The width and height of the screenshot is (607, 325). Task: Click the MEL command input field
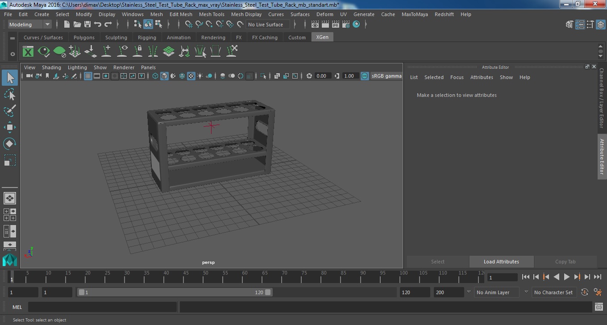103,307
